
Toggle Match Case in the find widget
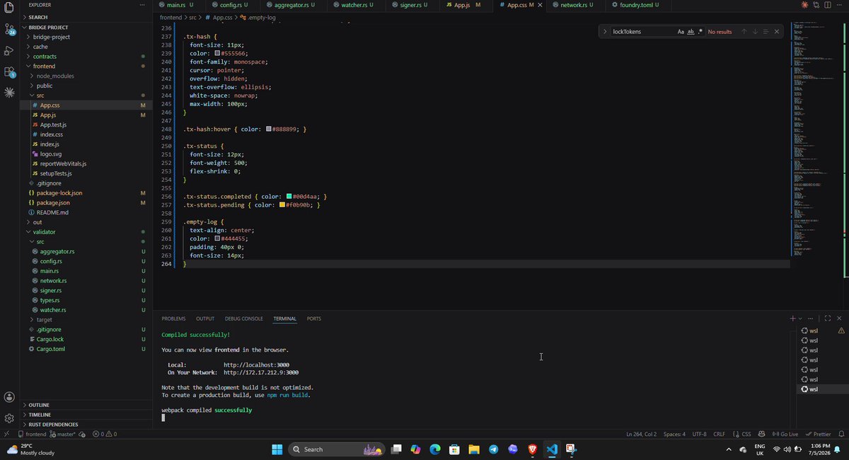click(681, 32)
